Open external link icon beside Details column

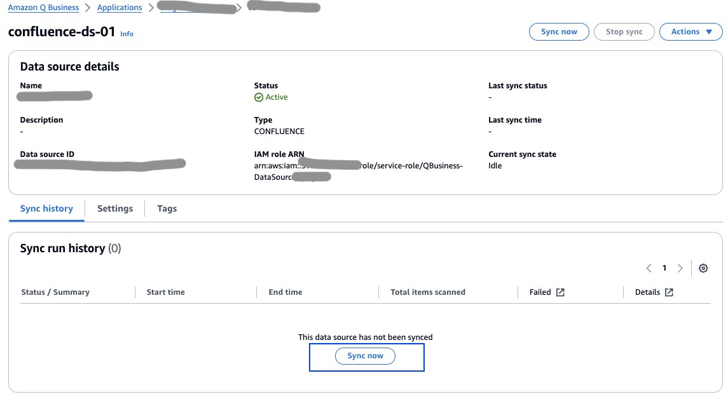(669, 292)
